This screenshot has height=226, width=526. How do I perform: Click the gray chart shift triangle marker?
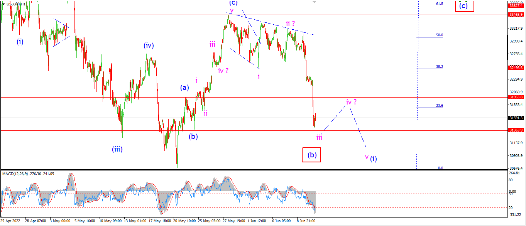(315, 2)
